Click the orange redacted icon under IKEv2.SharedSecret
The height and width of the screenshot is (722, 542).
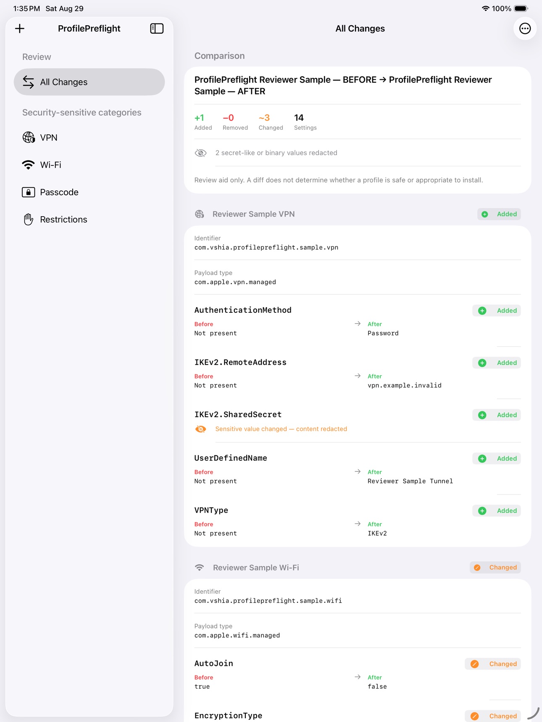pyautogui.click(x=201, y=429)
